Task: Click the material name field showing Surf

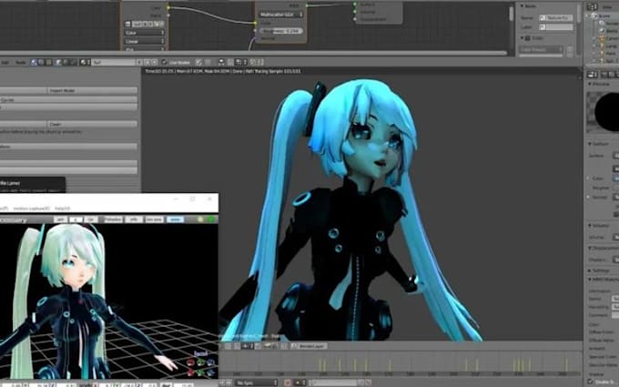Action: (x=114, y=62)
